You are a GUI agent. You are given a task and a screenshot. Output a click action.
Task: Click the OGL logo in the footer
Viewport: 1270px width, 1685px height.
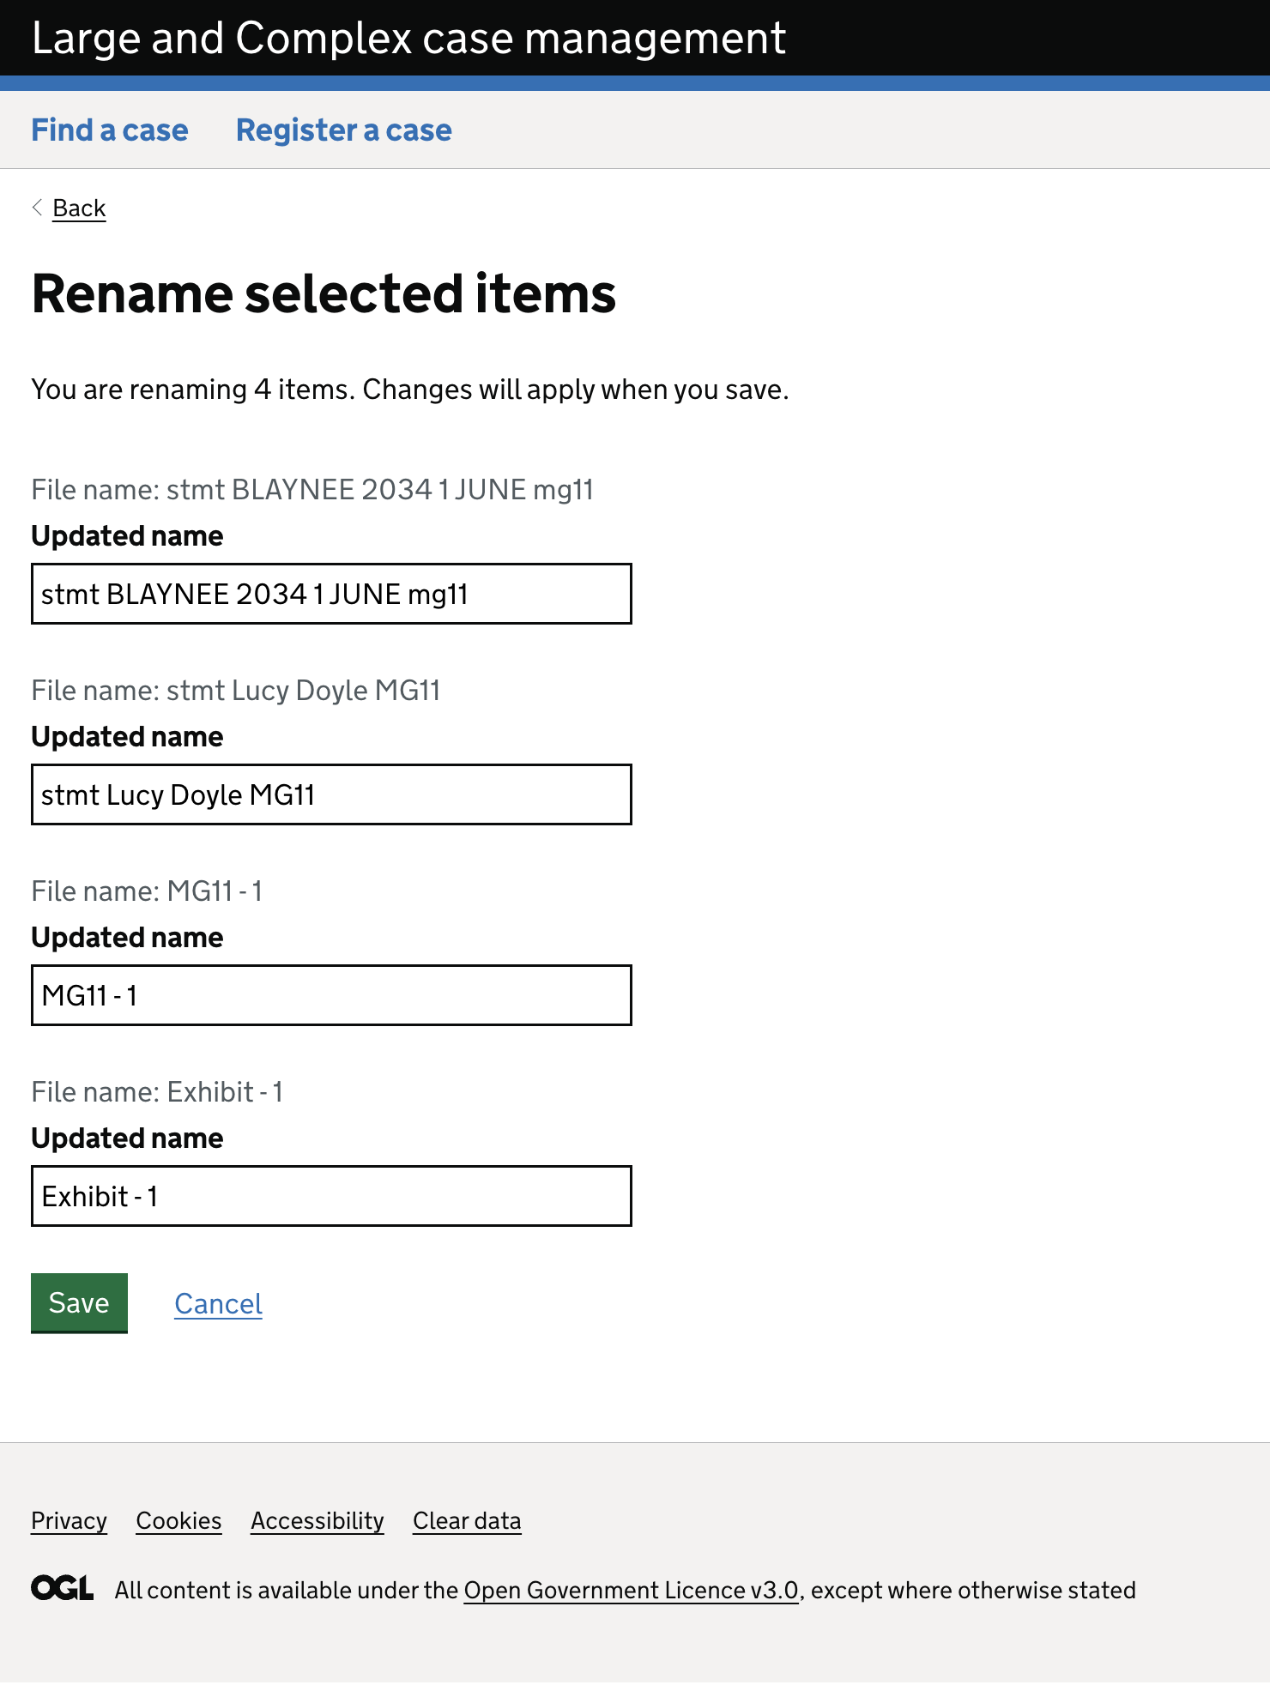click(62, 1589)
